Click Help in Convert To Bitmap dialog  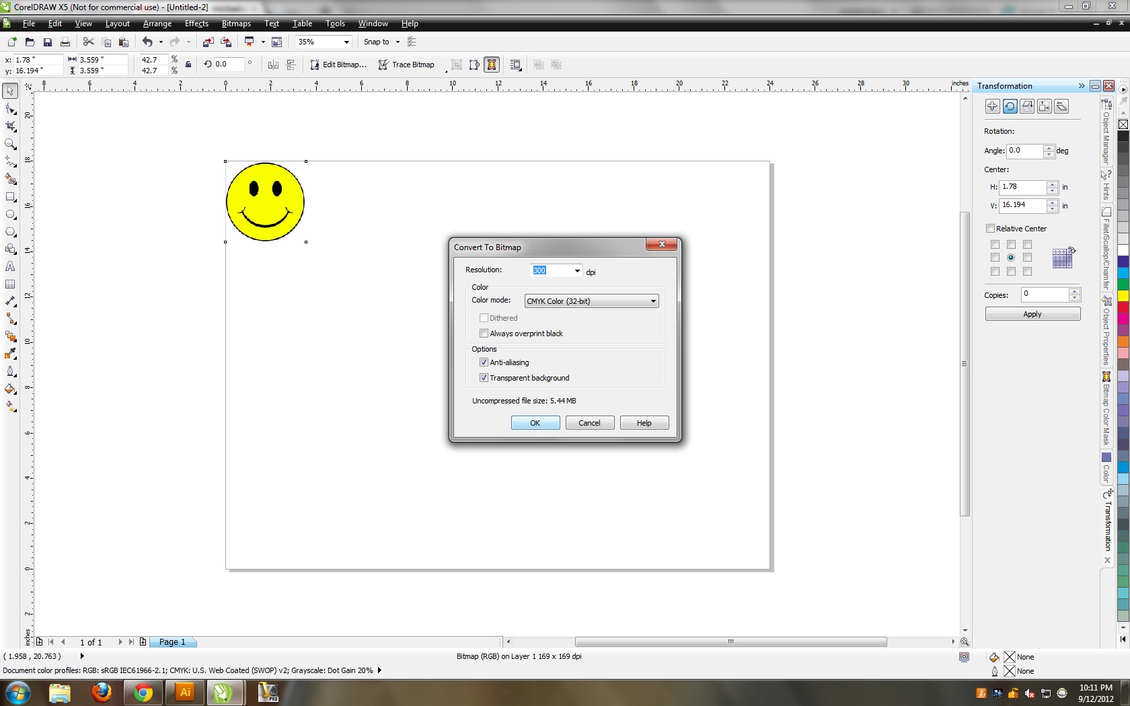(644, 423)
